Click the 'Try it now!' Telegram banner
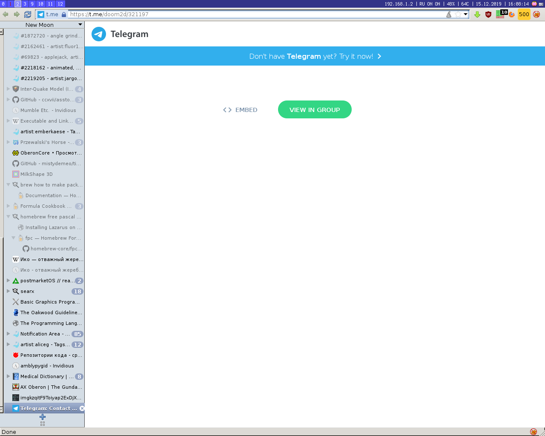The width and height of the screenshot is (545, 436). tap(315, 56)
